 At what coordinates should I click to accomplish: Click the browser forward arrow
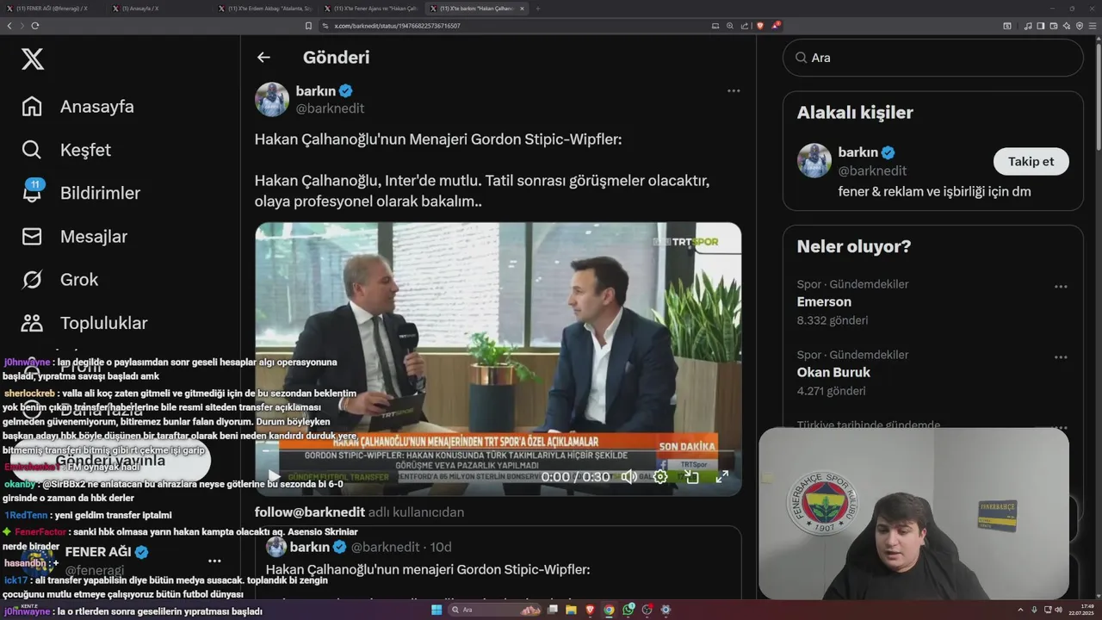(22, 26)
